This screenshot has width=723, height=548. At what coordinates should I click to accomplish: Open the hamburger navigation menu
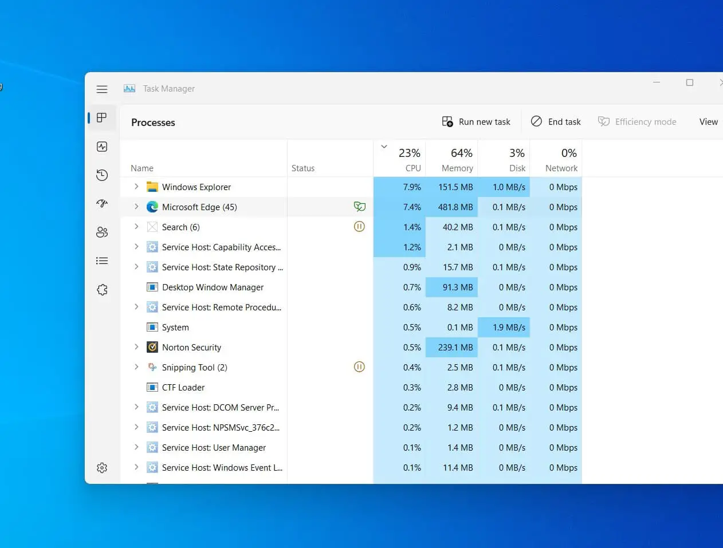pyautogui.click(x=102, y=89)
